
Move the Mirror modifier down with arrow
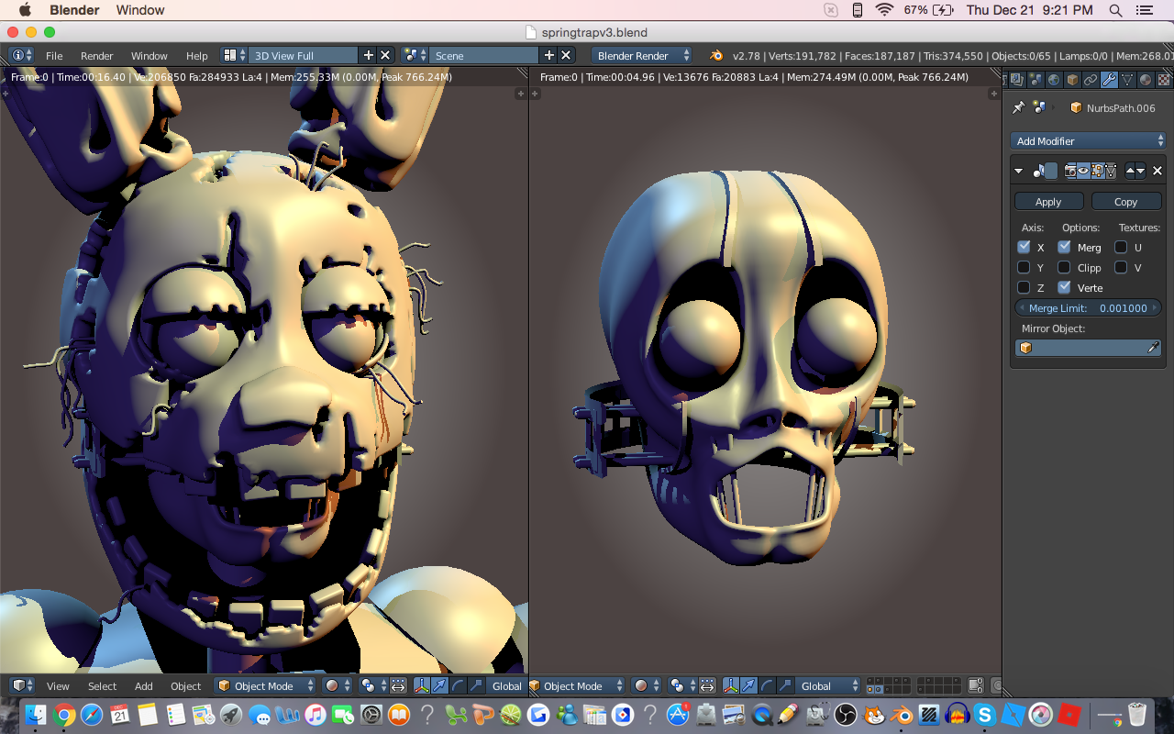(1140, 171)
